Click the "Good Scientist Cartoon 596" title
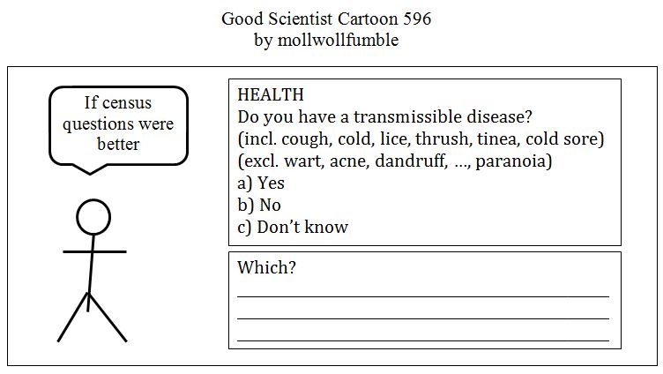 pyautogui.click(x=326, y=19)
